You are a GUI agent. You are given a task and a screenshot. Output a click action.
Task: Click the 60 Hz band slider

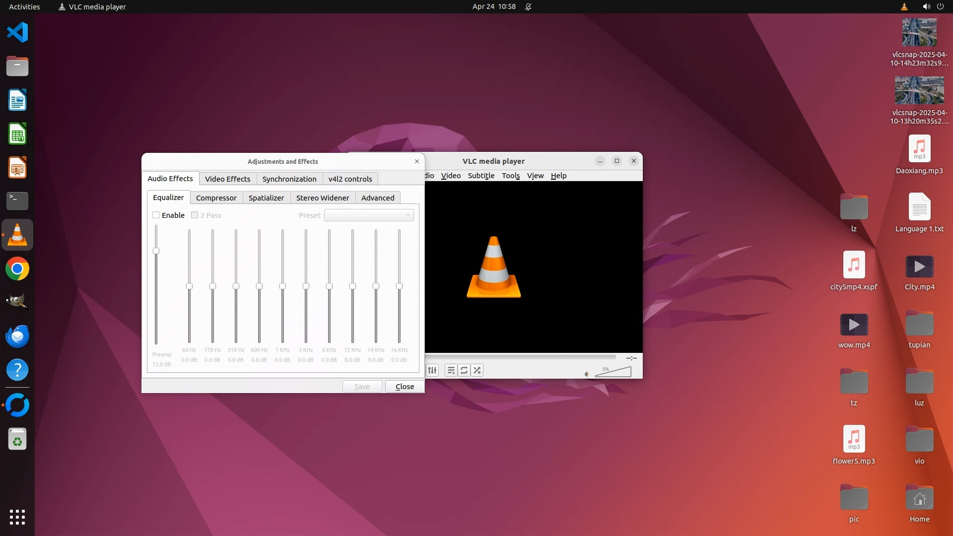[189, 286]
